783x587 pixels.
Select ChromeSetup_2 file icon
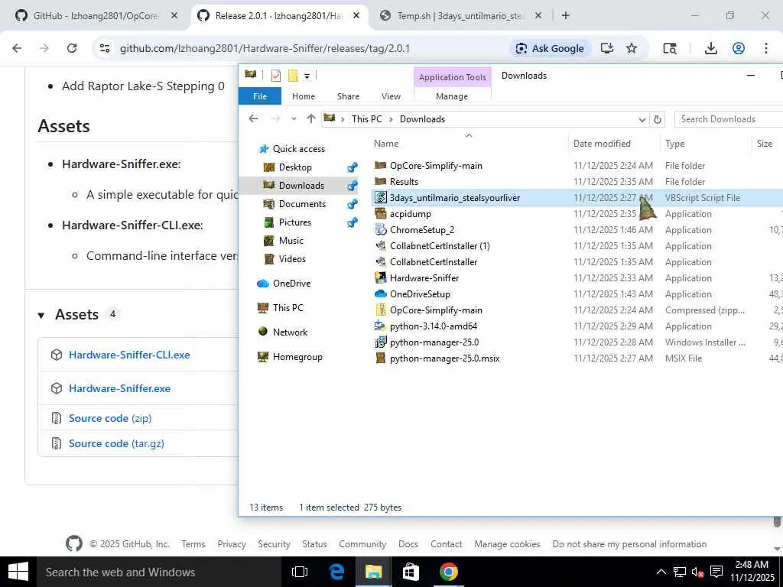click(381, 229)
